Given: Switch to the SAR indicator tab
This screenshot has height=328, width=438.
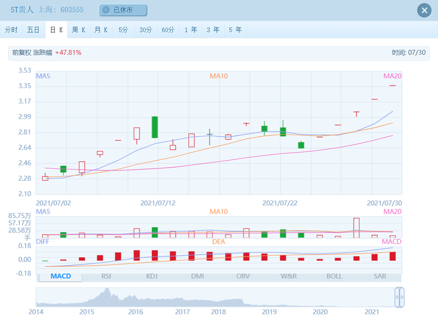Looking at the screenshot, I should pos(380,277).
